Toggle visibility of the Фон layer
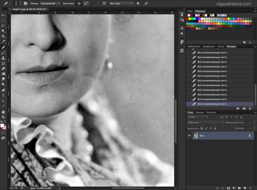The height and width of the screenshot is (190, 257). (189, 136)
